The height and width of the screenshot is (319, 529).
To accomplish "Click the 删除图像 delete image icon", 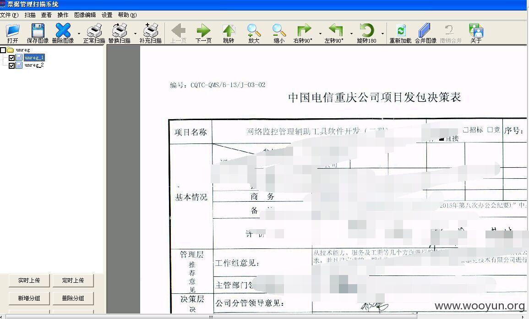I will pyautogui.click(x=63, y=33).
